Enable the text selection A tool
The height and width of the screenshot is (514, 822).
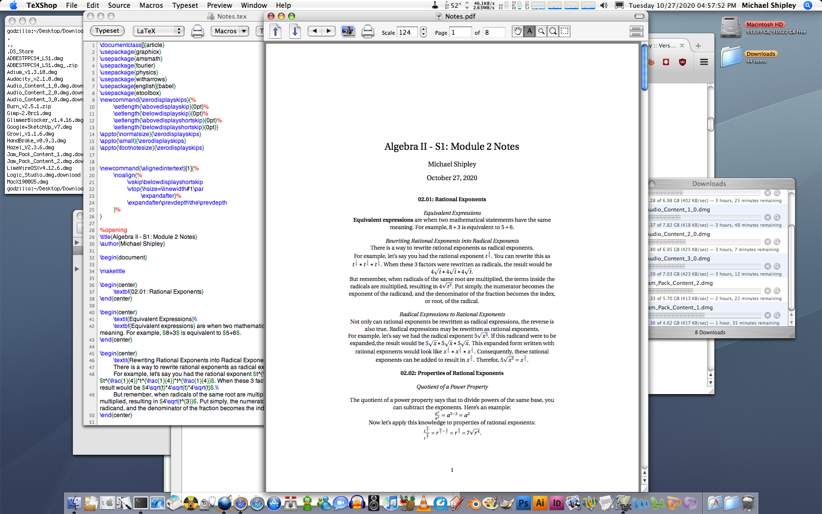[529, 31]
